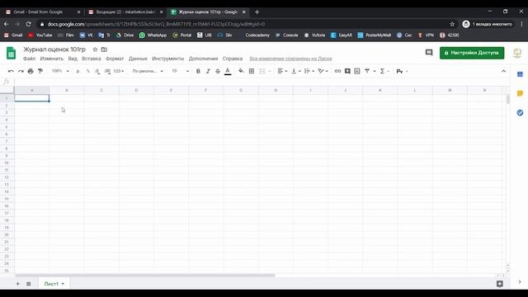
Task: Open the Данные menu
Action: point(138,59)
